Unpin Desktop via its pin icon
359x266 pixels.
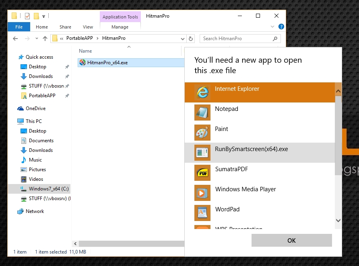coord(67,67)
